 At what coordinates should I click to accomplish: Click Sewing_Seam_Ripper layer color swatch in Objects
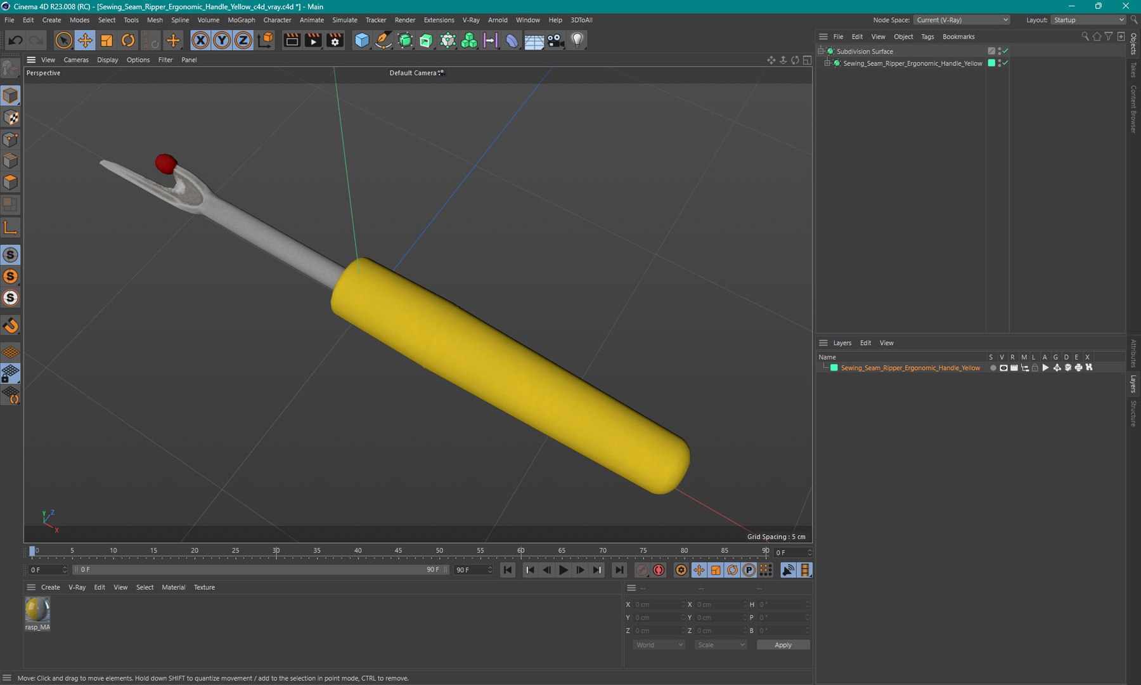(991, 63)
